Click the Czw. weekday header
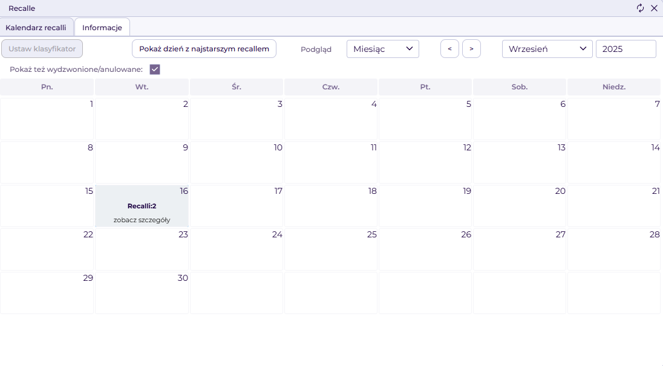This screenshot has height=366, width=663. [x=331, y=87]
